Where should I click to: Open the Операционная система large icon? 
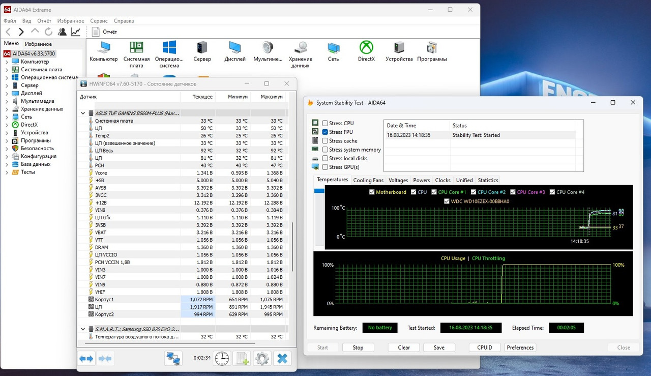pos(169,54)
